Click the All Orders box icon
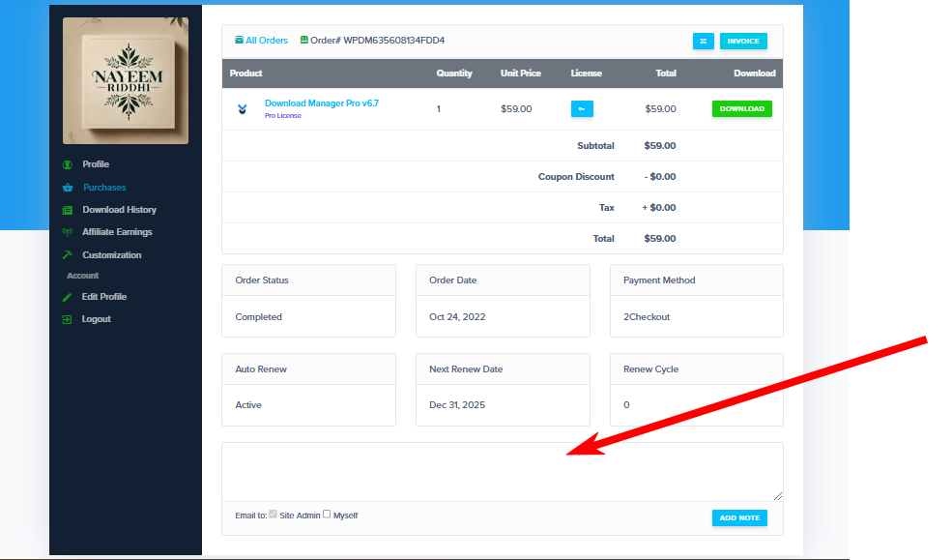Screen dimensions: 952x560 coord(240,40)
